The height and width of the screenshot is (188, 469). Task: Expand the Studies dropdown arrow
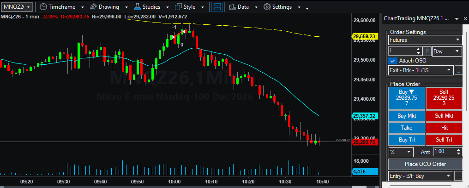point(168,7)
